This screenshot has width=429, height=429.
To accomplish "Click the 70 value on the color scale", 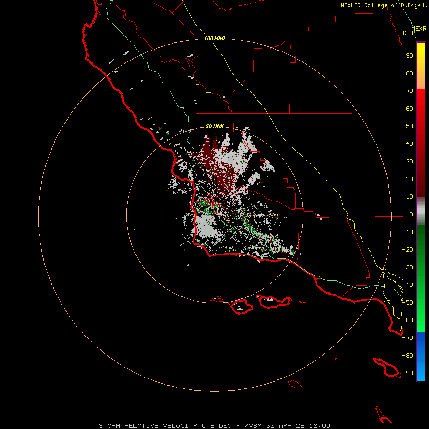I will coord(409,91).
